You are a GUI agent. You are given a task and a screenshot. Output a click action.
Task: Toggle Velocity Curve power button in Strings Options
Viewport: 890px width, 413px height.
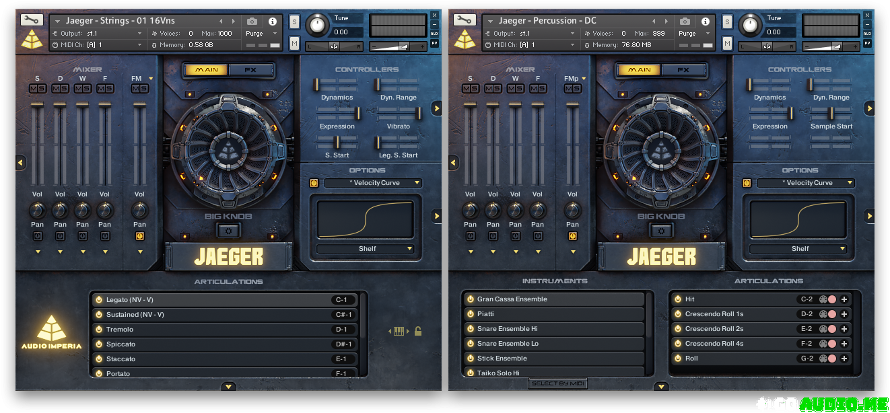point(314,183)
